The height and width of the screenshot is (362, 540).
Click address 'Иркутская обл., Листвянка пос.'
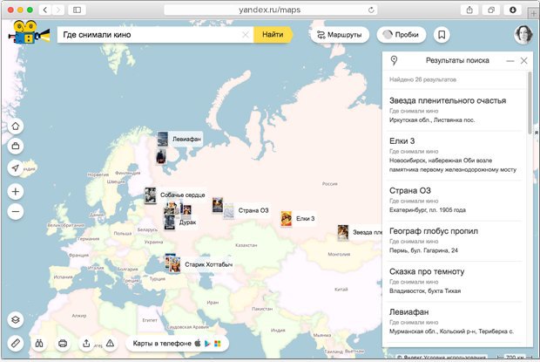pos(432,120)
